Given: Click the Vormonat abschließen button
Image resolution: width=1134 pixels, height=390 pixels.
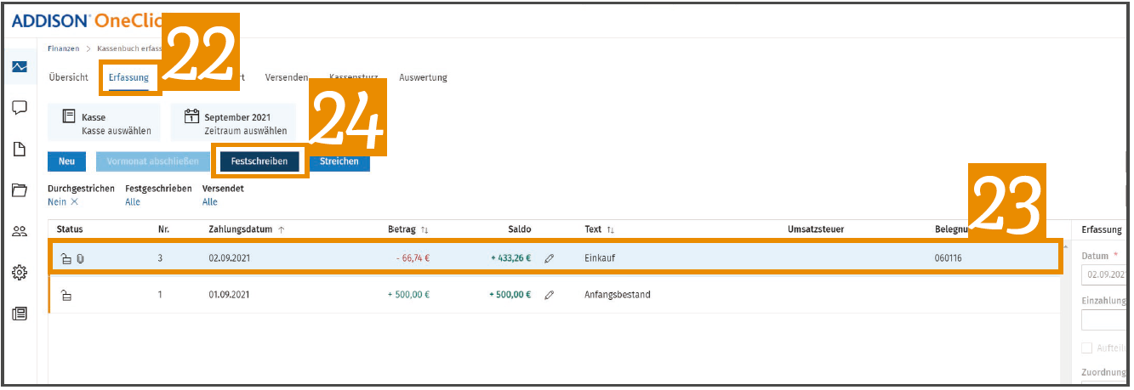Looking at the screenshot, I should click(152, 161).
